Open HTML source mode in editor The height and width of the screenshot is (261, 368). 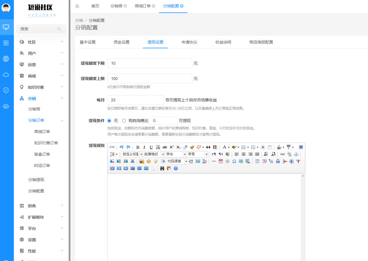pos(112,147)
